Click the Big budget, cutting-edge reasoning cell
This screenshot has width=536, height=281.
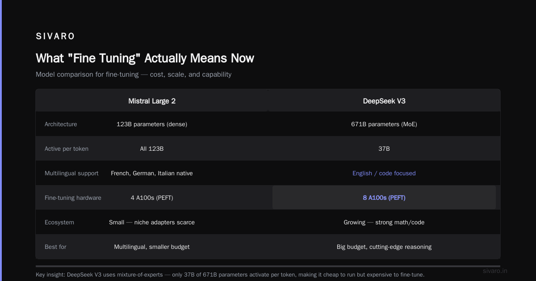pyautogui.click(x=384, y=247)
